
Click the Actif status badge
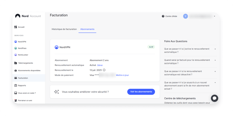[x=151, y=47]
